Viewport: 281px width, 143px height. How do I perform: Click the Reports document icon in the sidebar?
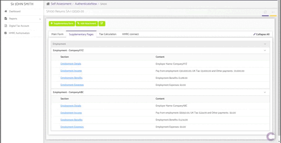tap(5, 19)
